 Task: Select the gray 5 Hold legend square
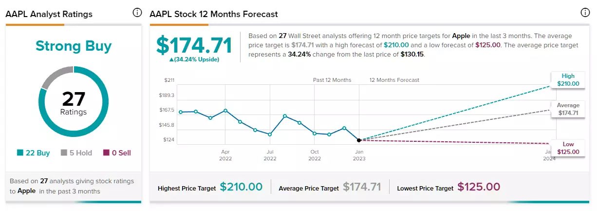coord(64,153)
